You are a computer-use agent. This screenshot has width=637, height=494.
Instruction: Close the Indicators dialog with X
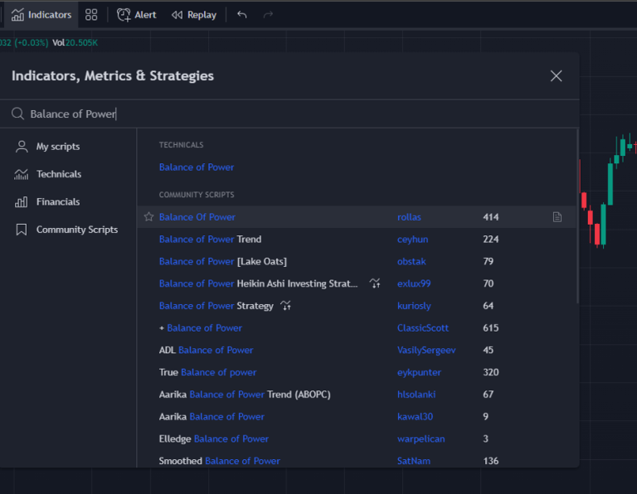coord(556,76)
